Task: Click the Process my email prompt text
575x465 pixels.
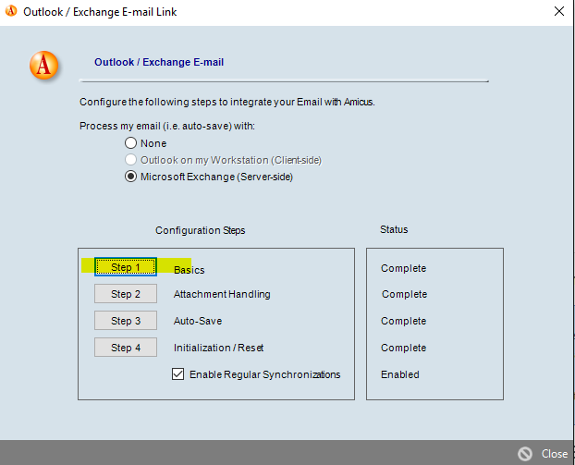Action: (x=167, y=126)
